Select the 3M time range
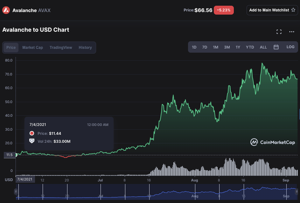This screenshot has height=203, width=300. (227, 47)
